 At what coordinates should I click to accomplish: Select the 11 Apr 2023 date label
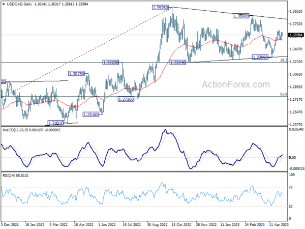click(x=279, y=224)
